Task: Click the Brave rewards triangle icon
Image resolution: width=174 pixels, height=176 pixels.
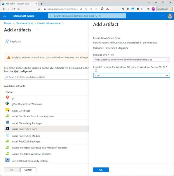Action: 107,9
